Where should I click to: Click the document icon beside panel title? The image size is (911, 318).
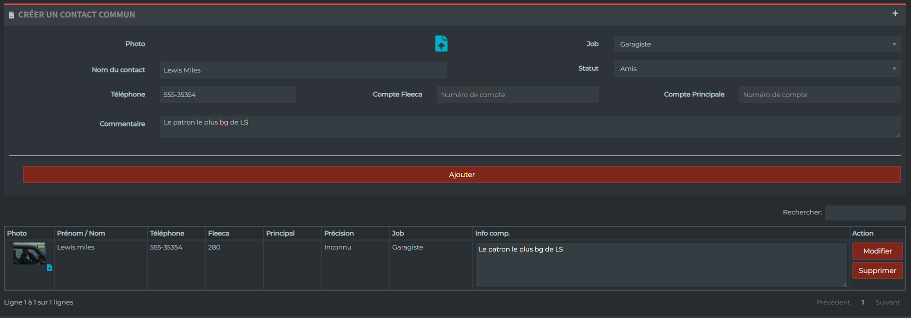pyautogui.click(x=12, y=15)
